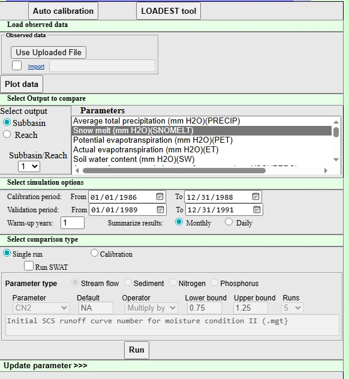The width and height of the screenshot is (349, 379).
Task: Click the SCS runoff curve description box
Action: (172, 325)
